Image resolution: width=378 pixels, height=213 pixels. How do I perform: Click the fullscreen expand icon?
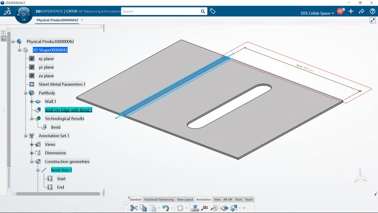point(373,20)
